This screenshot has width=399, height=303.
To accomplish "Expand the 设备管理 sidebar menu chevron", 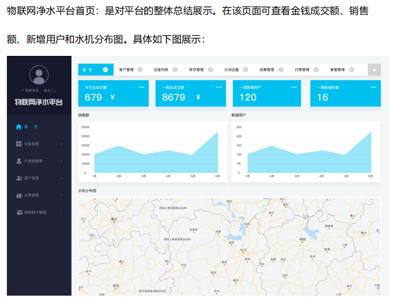I will pyautogui.click(x=62, y=144).
